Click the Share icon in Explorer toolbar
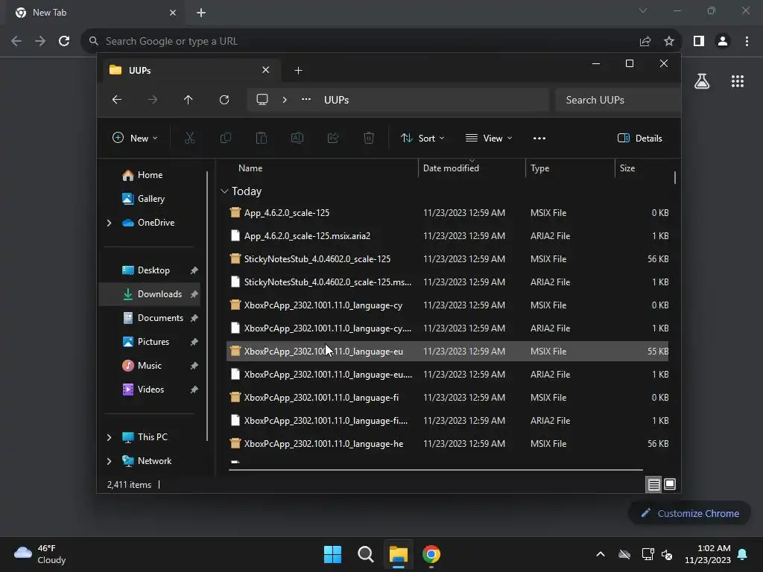Screen dimensions: 763x572 pos(333,138)
